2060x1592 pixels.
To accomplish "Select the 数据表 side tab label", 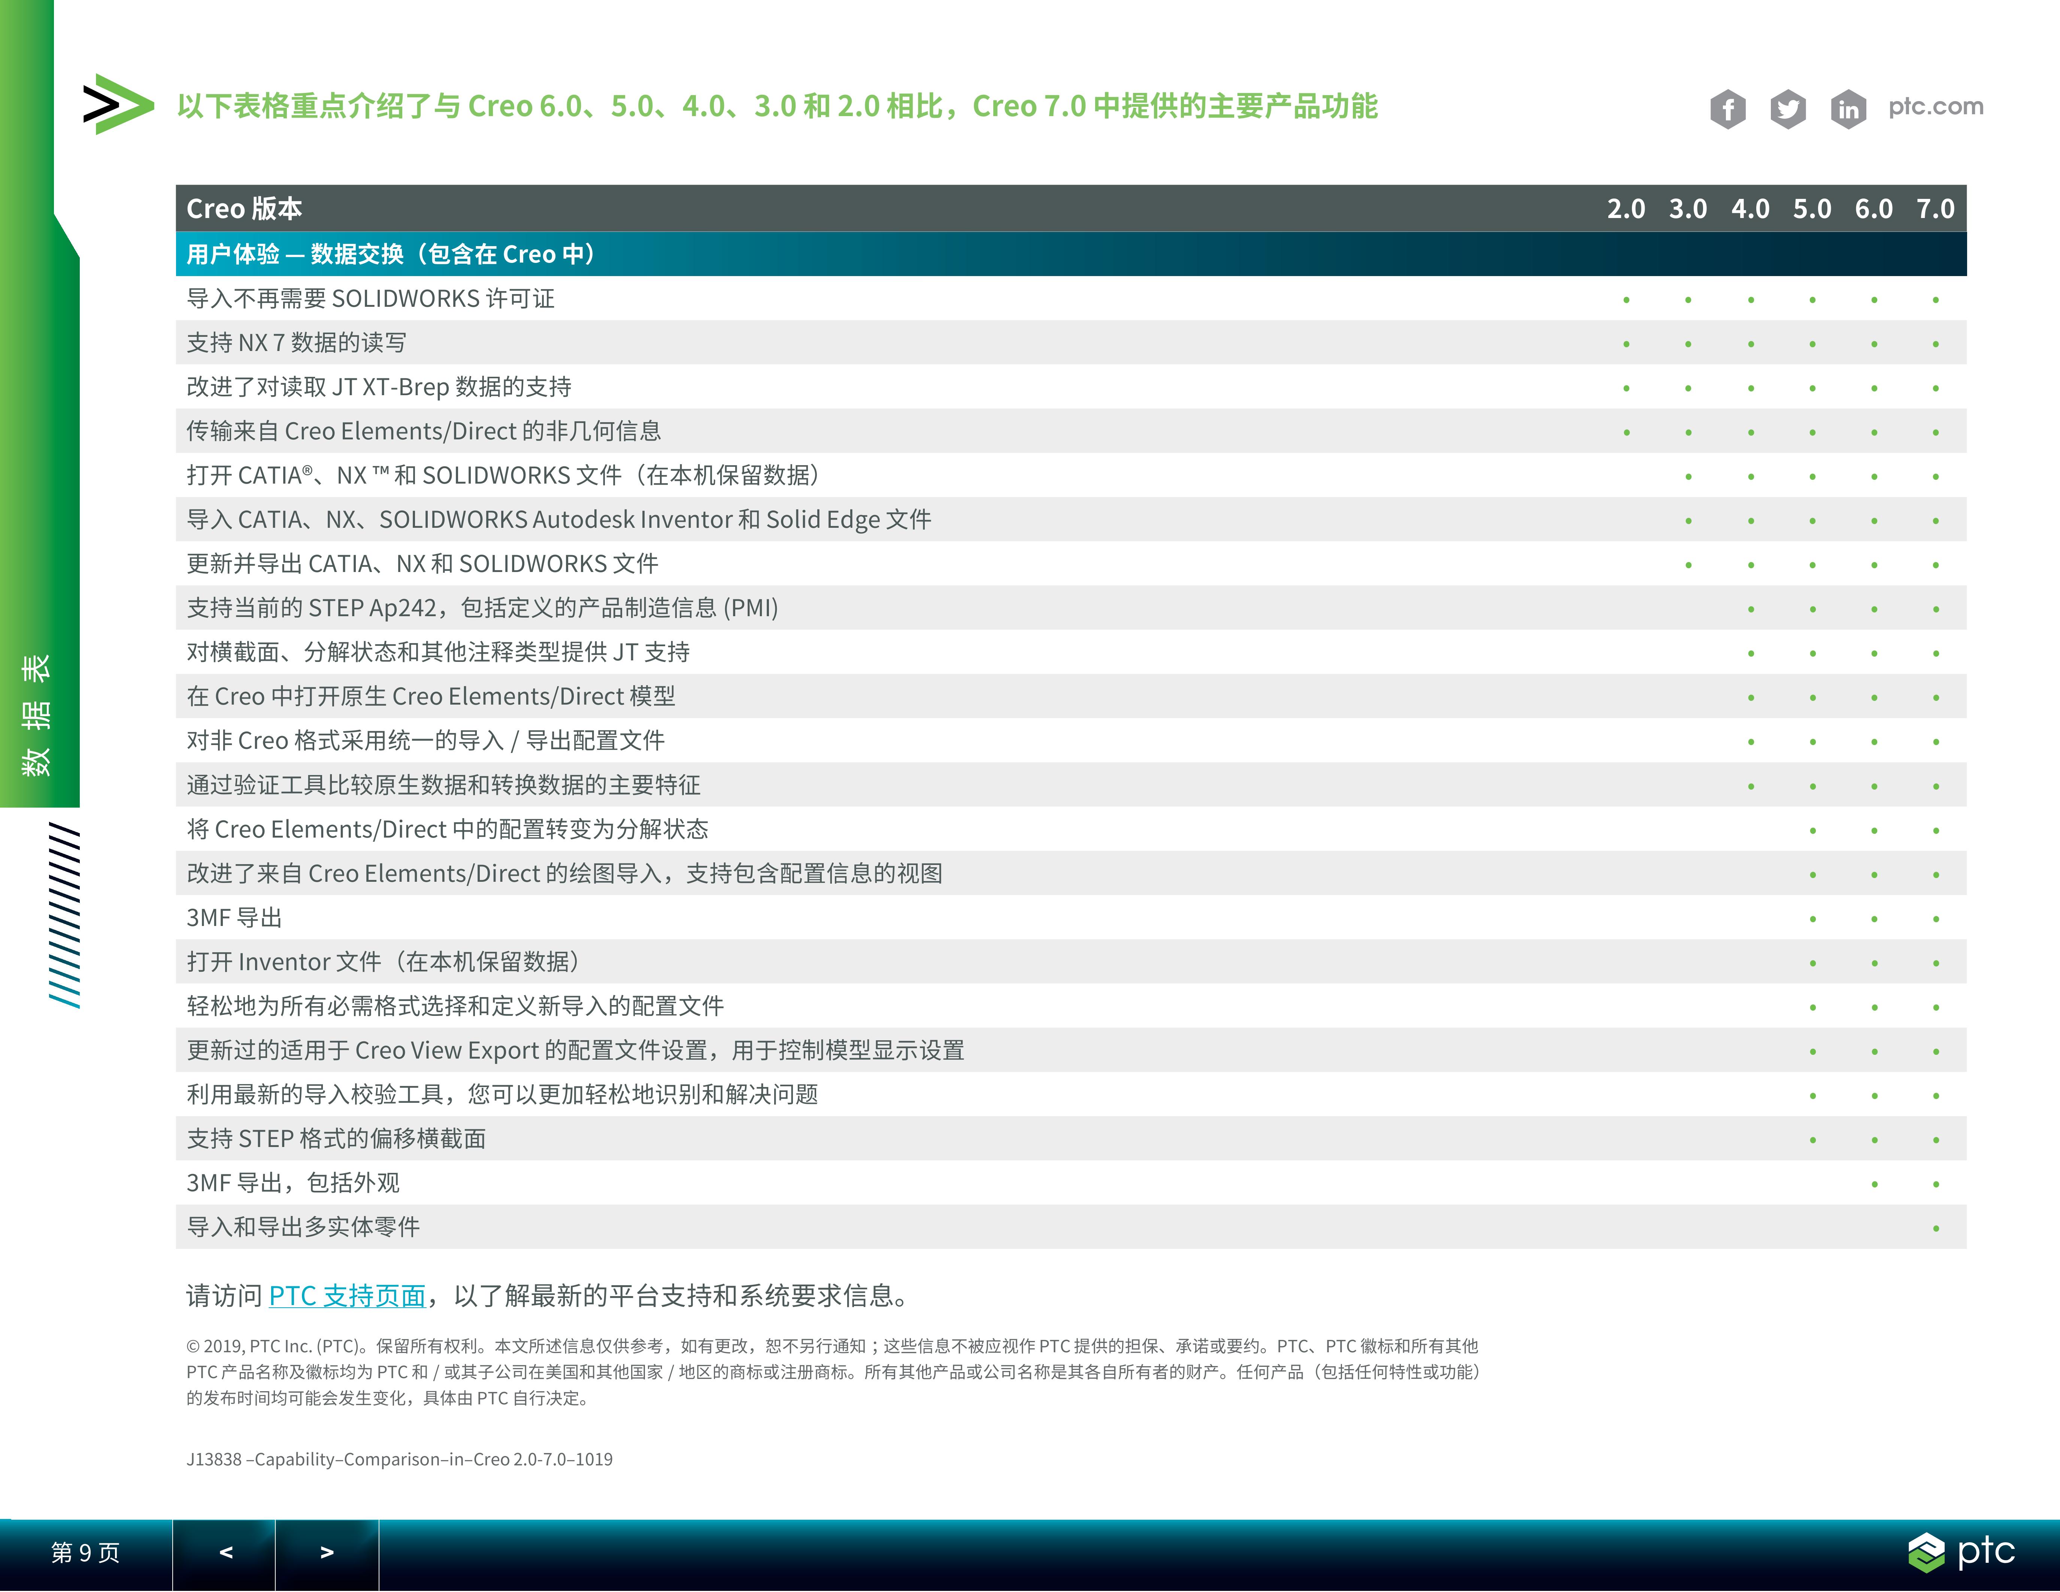I will [37, 715].
